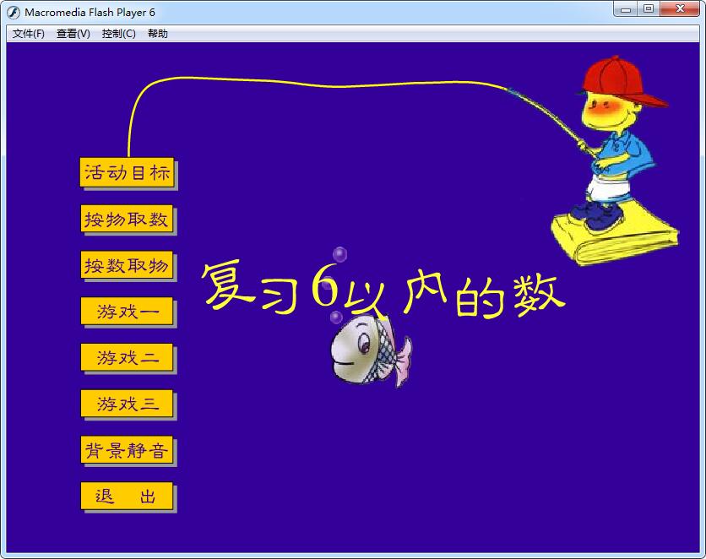Select the 按物取数 activity button
Viewport: 706px width, 559px height.
pyautogui.click(x=128, y=220)
